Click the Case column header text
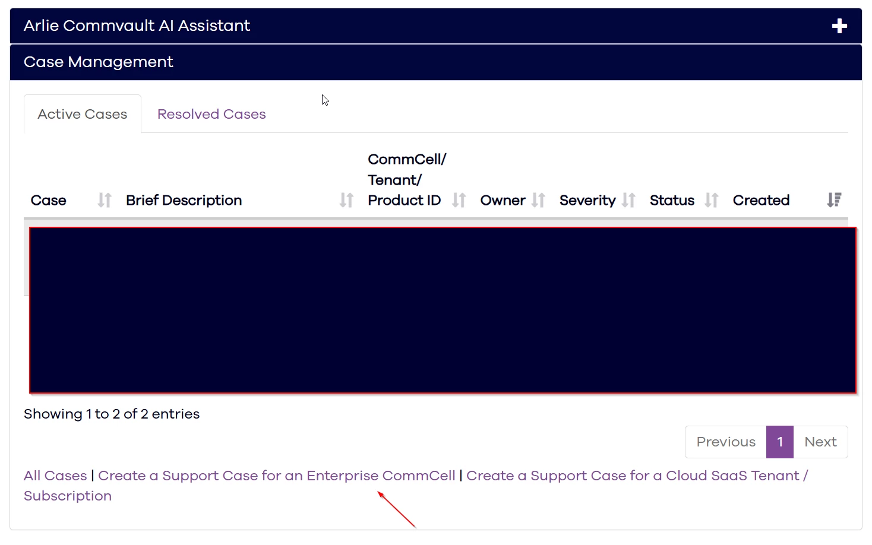Screen dimensions: 872x545 click(49, 200)
